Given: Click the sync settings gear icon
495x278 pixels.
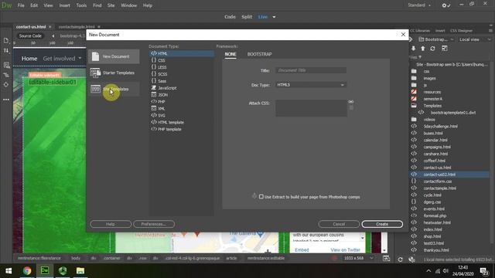Looking at the screenshot, I should pyautogui.click(x=446, y=5).
